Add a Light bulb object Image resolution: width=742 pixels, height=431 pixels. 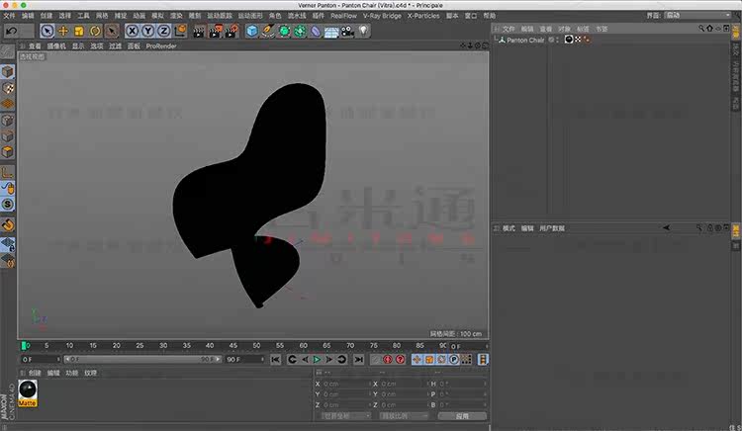[x=363, y=32]
